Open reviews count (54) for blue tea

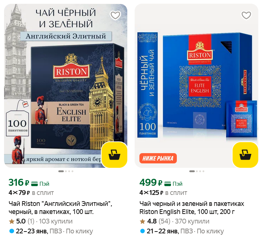[164, 221]
